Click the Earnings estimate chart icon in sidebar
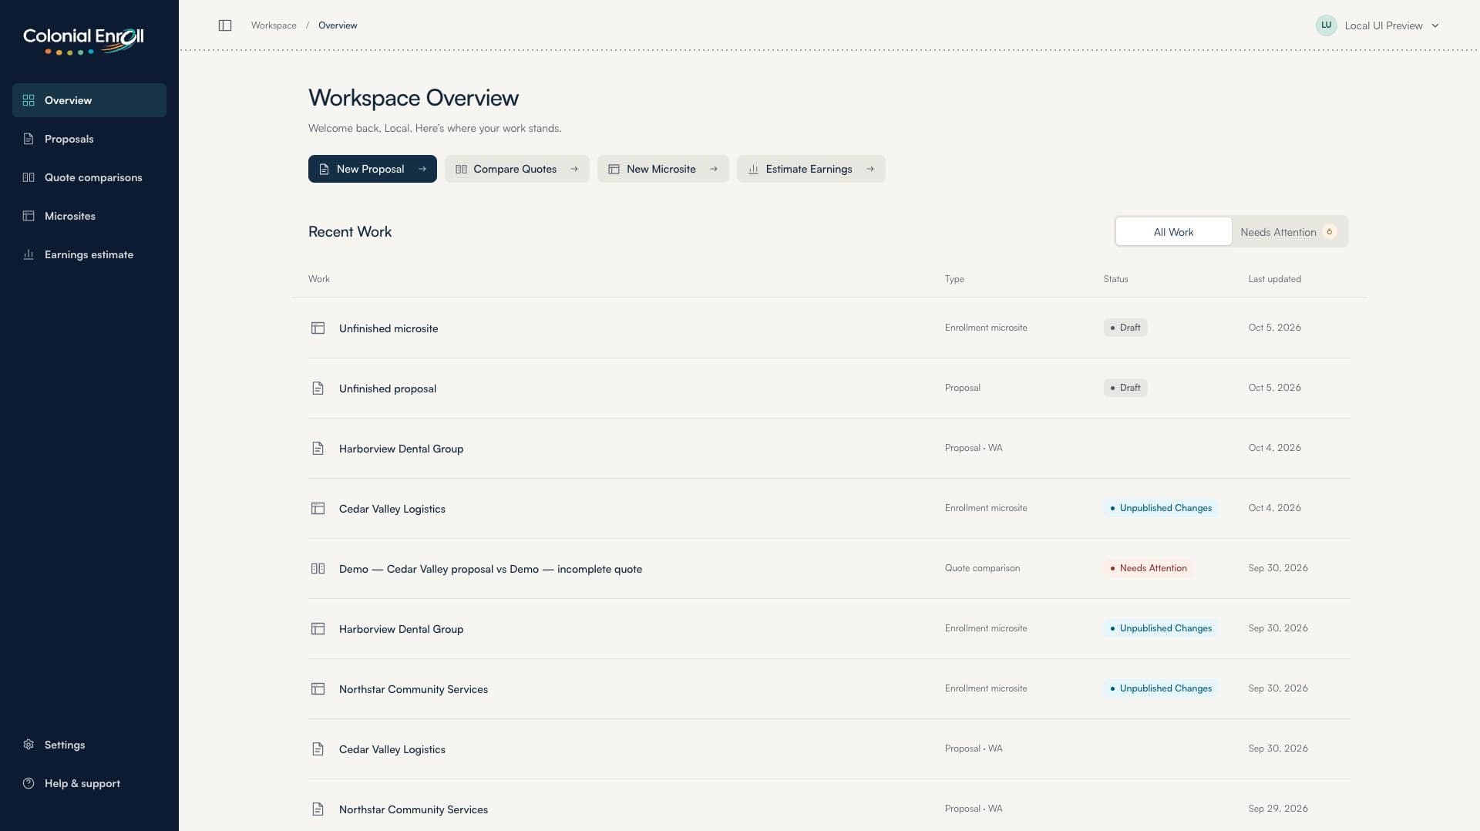This screenshot has height=831, width=1480. pos(29,254)
